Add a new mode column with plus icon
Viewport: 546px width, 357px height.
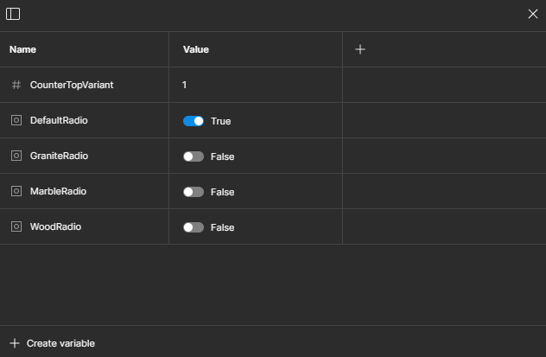[x=360, y=49]
